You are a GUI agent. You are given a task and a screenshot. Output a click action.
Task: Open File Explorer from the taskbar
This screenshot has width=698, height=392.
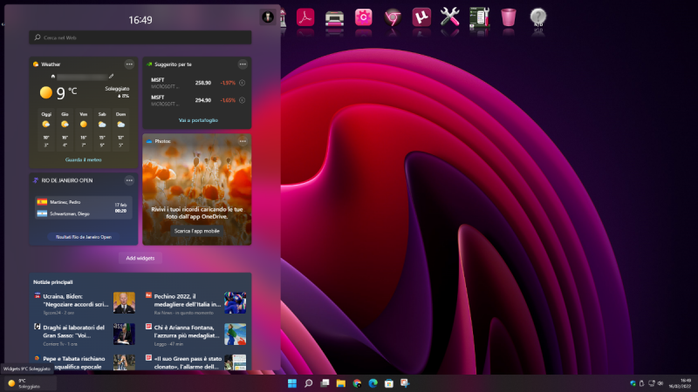point(340,383)
